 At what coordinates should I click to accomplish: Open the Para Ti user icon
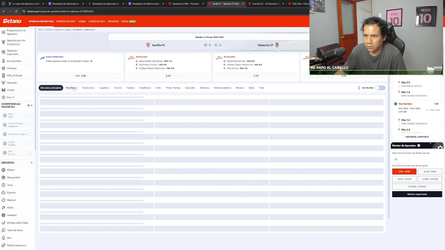(3, 97)
